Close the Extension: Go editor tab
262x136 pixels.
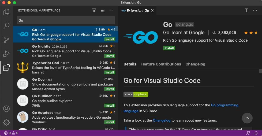[x=152, y=11]
